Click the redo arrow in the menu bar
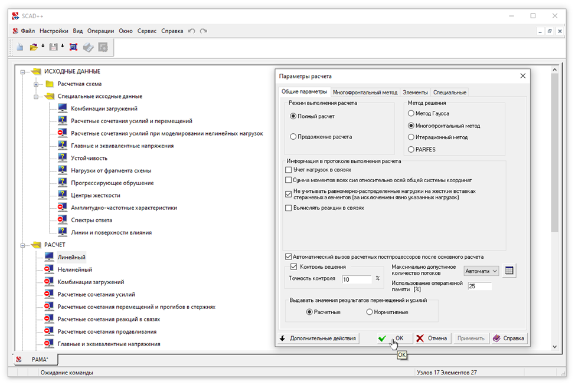 click(204, 31)
